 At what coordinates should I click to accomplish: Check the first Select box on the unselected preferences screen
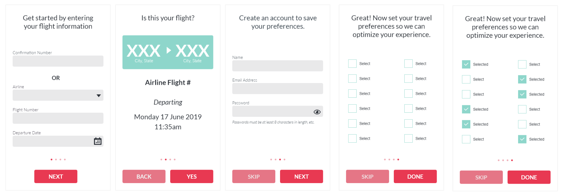(x=352, y=64)
